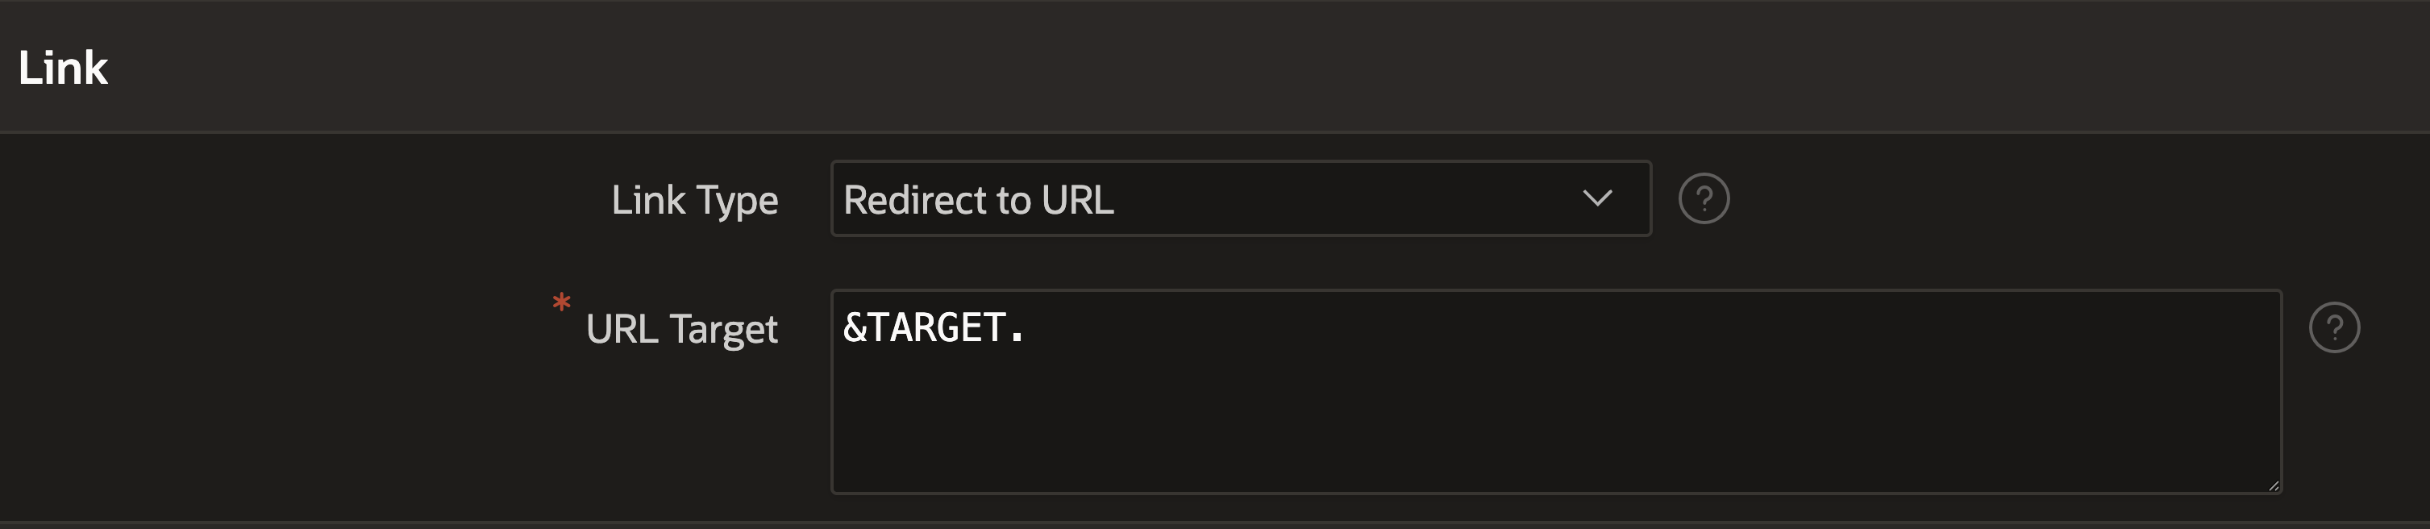Place the cursor after &TARGET. text
The image size is (2430, 529).
click(x=1027, y=328)
